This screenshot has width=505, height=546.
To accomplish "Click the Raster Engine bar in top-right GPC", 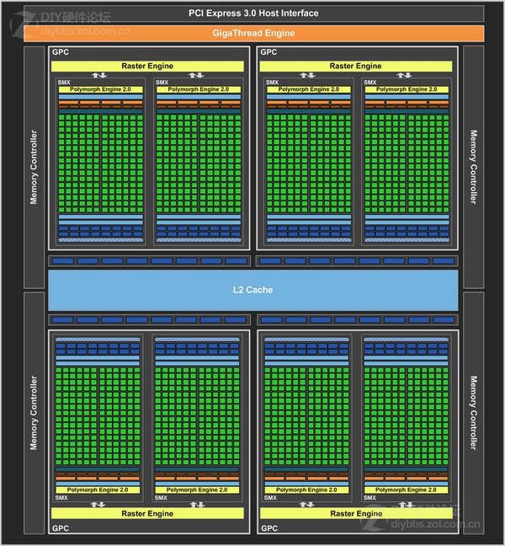I will (x=356, y=67).
